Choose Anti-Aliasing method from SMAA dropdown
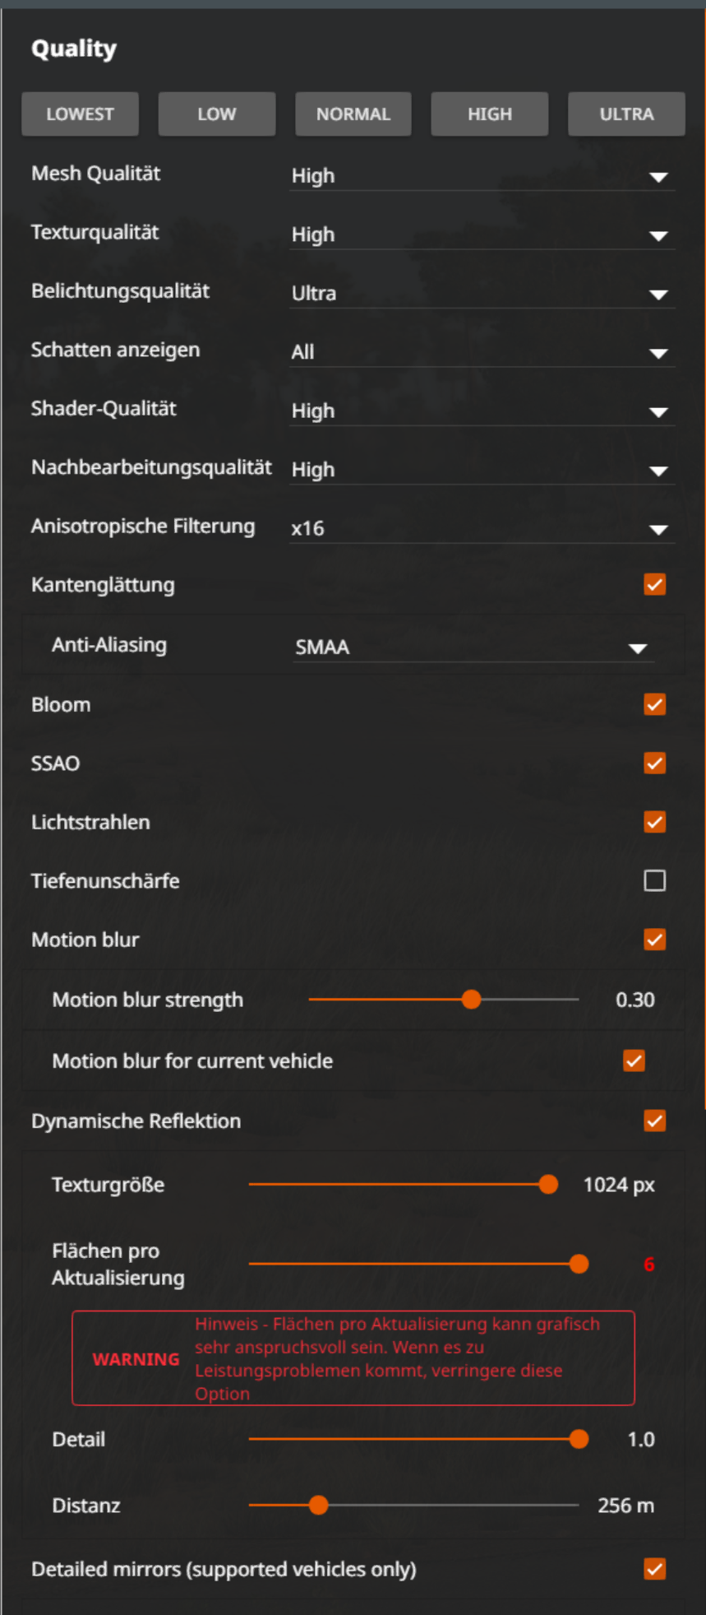The width and height of the screenshot is (706, 1615). (473, 647)
